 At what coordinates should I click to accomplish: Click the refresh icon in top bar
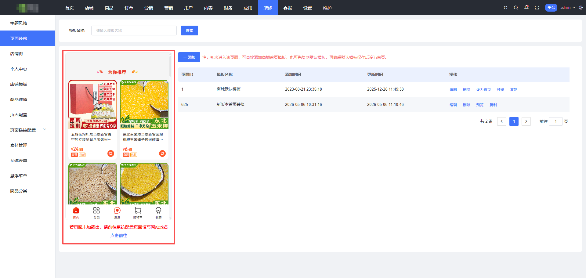click(x=505, y=8)
